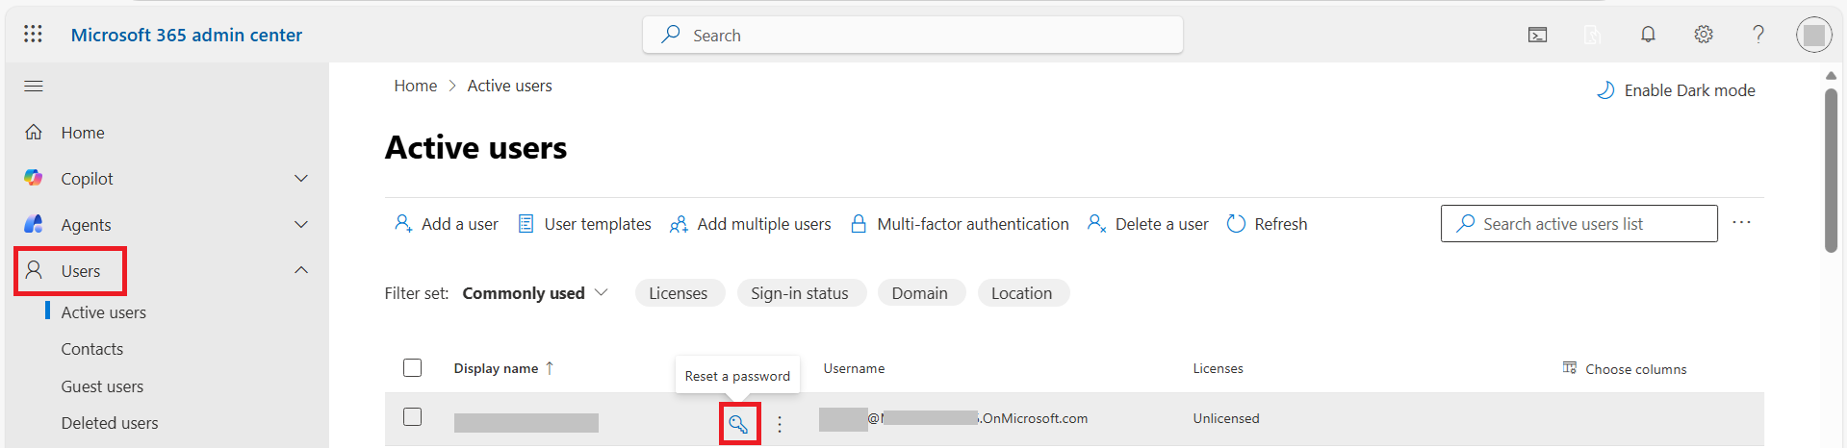
Task: Click Choose columns
Action: [1625, 369]
